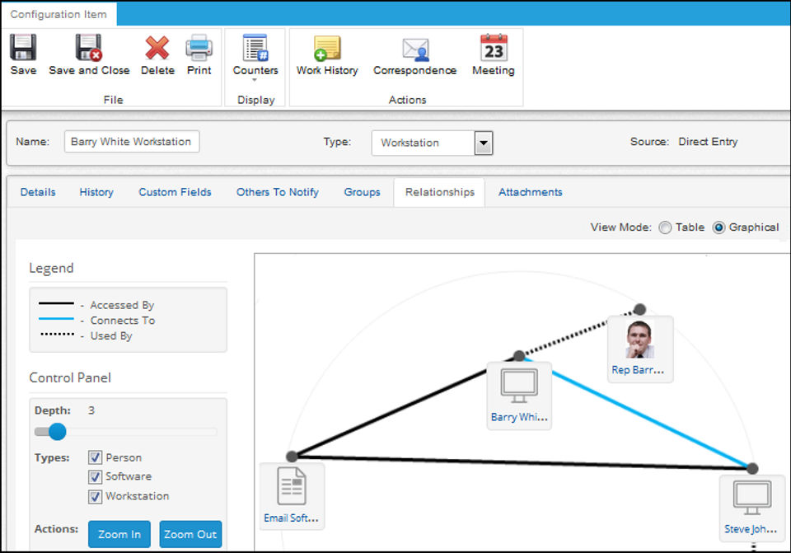The height and width of the screenshot is (553, 791).
Task: Click the Name input field
Action: point(132,142)
